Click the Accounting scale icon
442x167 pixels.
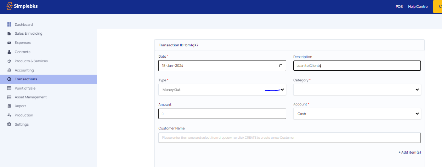tap(9, 70)
